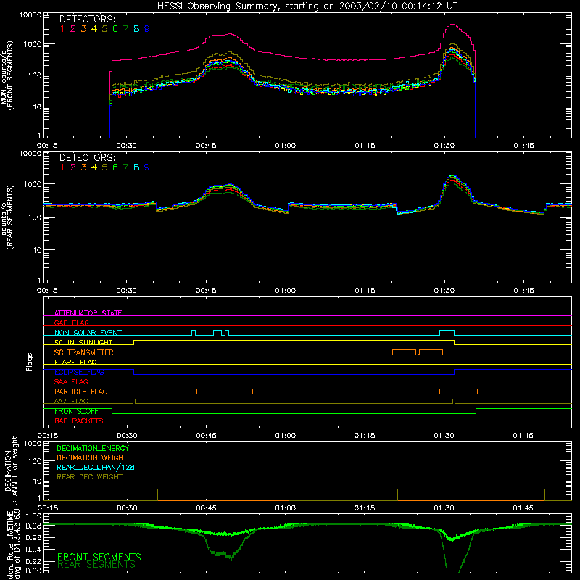Click yellow detector 4 in rear segments legend
580x580 pixels.
[94, 167]
